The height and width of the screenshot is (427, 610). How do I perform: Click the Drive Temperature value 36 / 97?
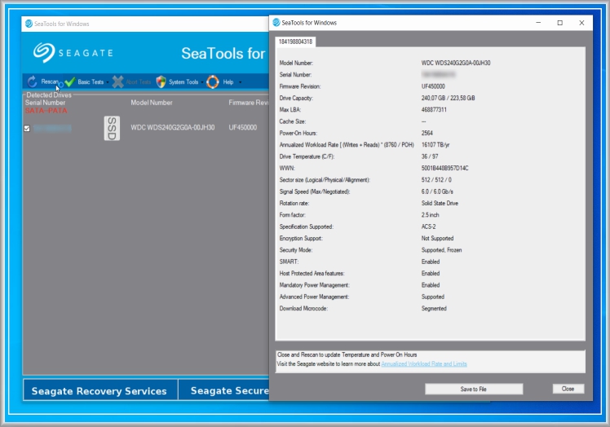point(430,156)
